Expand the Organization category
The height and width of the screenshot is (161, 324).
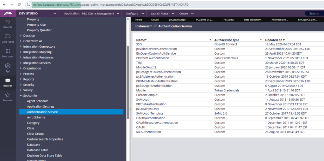click(x=21, y=68)
